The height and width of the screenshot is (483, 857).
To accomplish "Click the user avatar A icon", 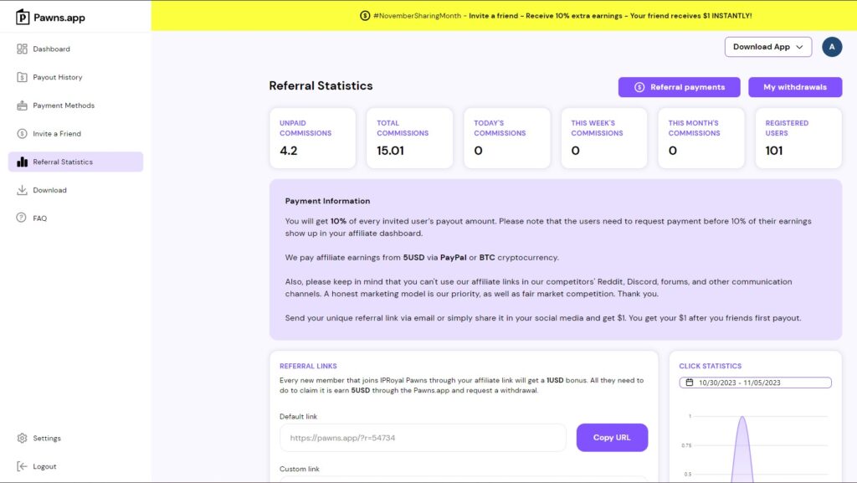I will coord(832,47).
